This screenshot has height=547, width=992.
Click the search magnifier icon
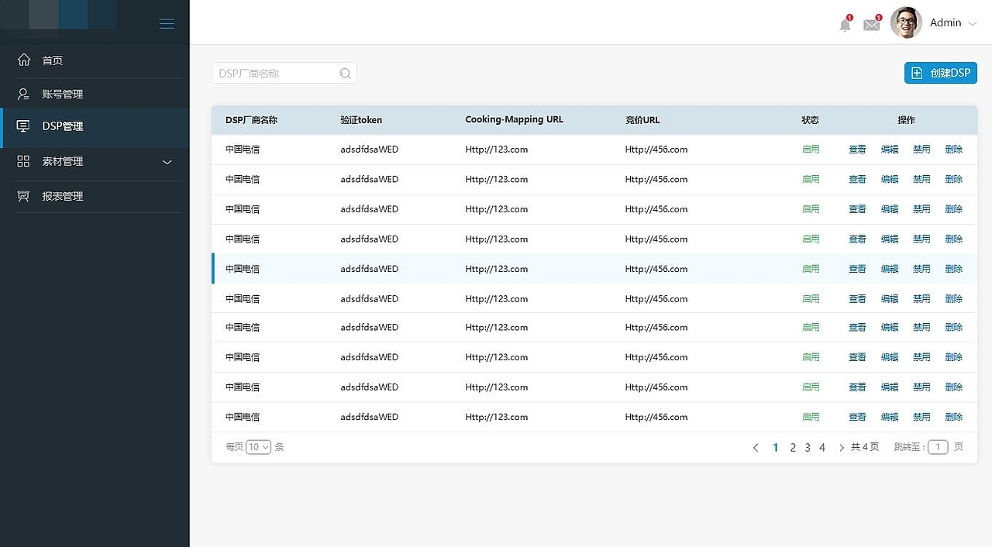[x=346, y=74]
